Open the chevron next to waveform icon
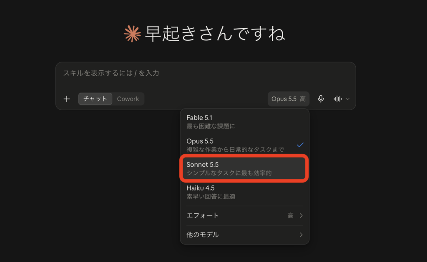This screenshot has width=427, height=262. pyautogui.click(x=347, y=99)
